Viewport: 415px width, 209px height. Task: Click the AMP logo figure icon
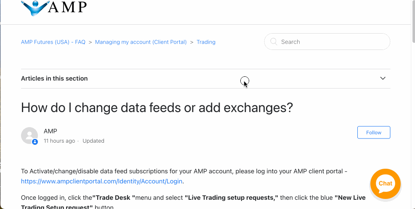(35, 8)
